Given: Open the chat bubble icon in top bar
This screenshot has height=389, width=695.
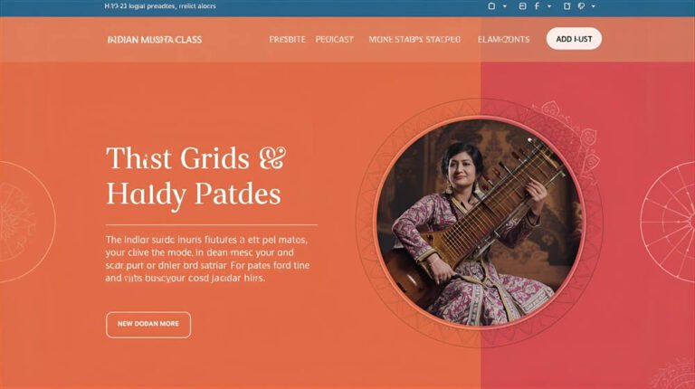Looking at the screenshot, I should 582,6.
